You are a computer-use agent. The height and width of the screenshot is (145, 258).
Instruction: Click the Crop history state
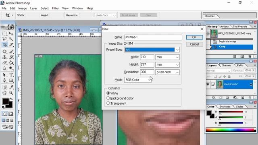tap(230, 47)
